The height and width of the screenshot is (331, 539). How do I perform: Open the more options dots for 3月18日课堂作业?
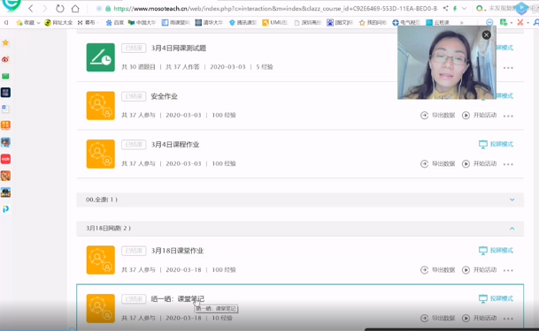pos(508,270)
